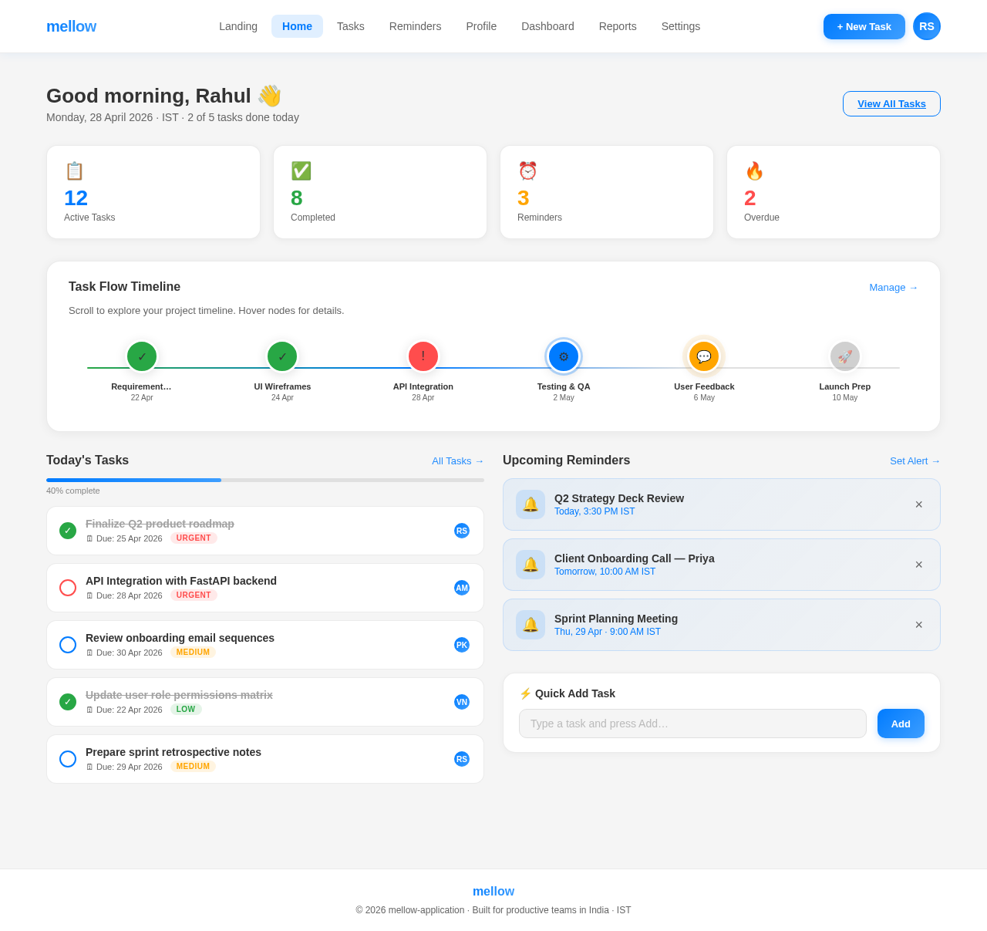Viewport: 987px width, 931px height.
Task: Mark Review onboarding email sequences done
Action: (68, 645)
